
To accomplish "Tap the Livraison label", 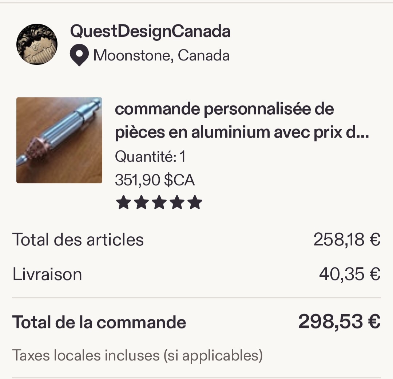I will [47, 274].
